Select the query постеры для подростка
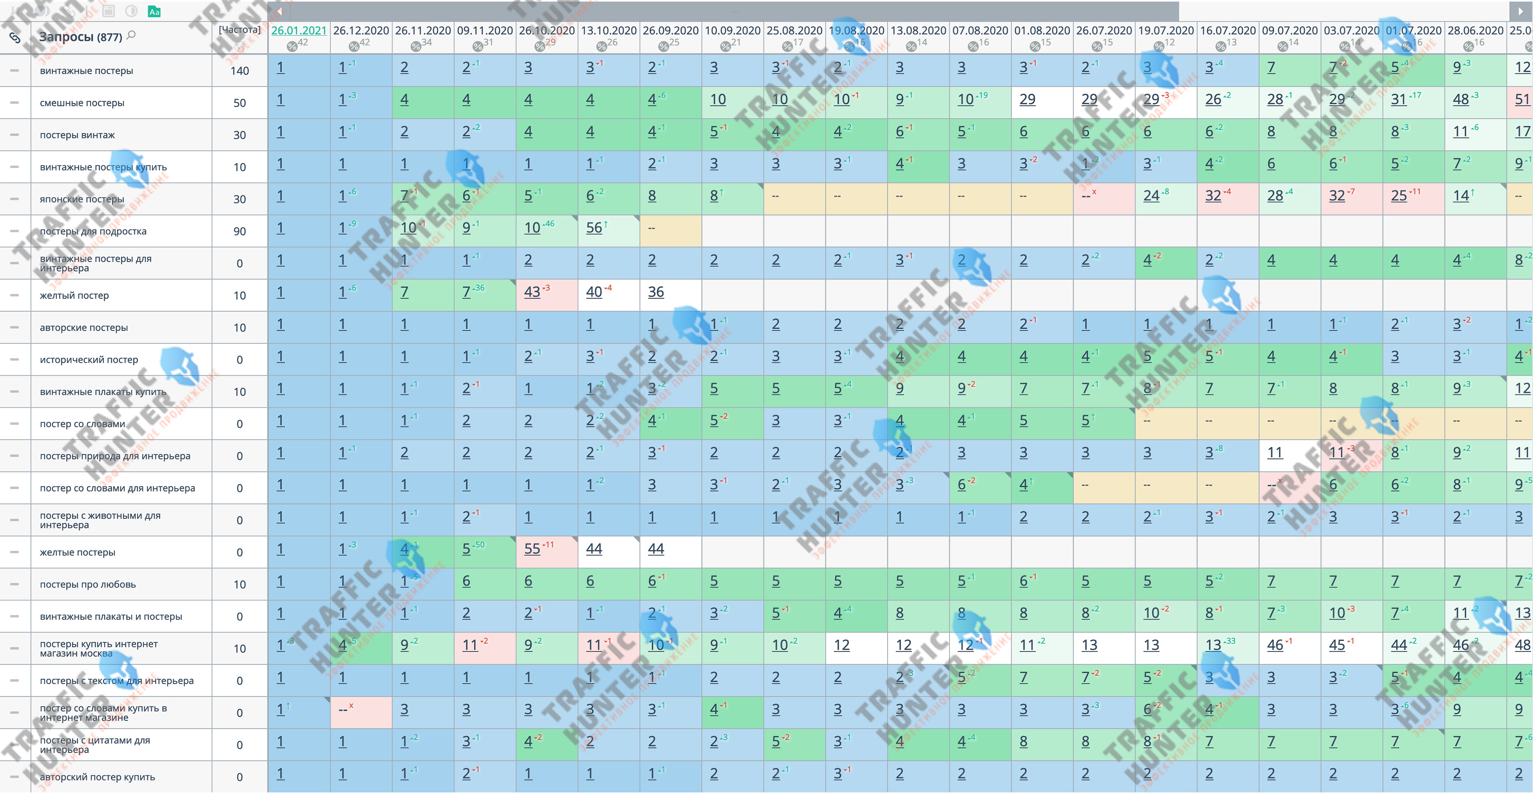 tap(93, 231)
